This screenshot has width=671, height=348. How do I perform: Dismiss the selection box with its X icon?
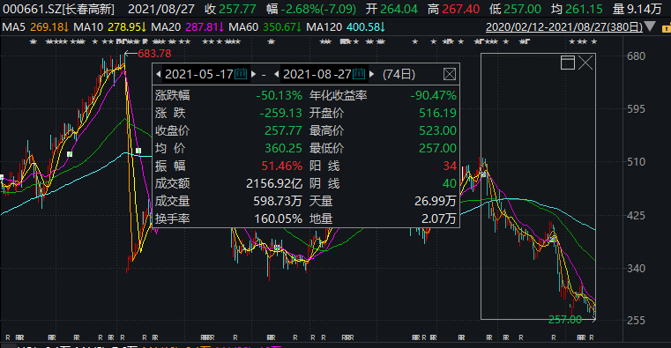click(585, 63)
